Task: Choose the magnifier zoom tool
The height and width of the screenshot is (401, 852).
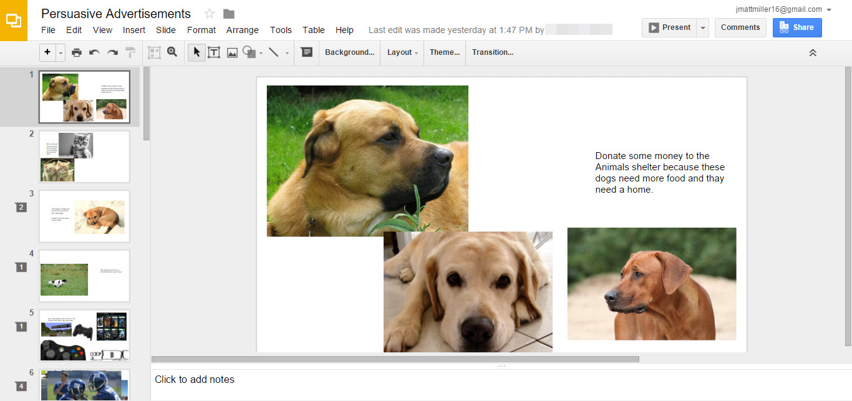Action: pyautogui.click(x=172, y=52)
